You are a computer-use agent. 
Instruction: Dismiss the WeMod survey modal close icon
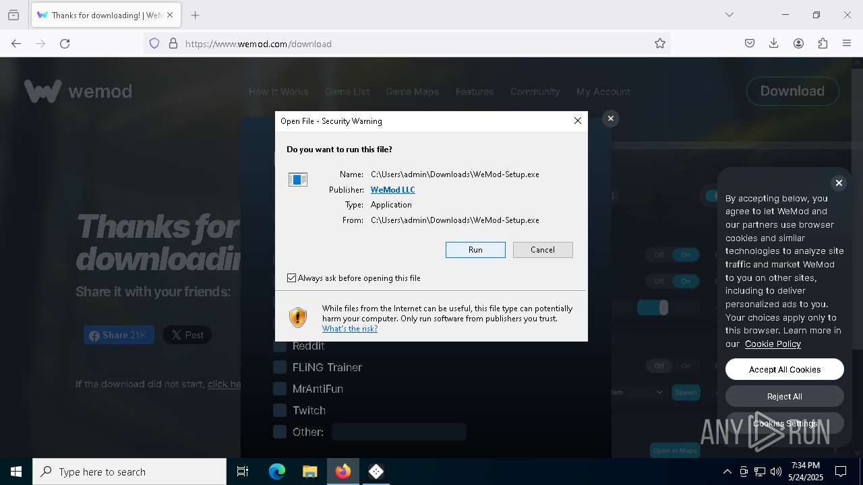(x=610, y=119)
